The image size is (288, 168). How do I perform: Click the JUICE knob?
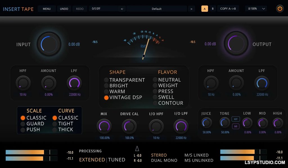pos(206,123)
